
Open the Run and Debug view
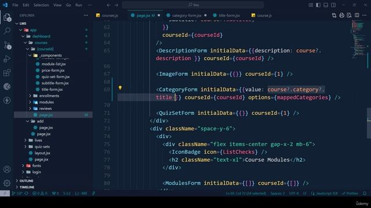click(7, 59)
